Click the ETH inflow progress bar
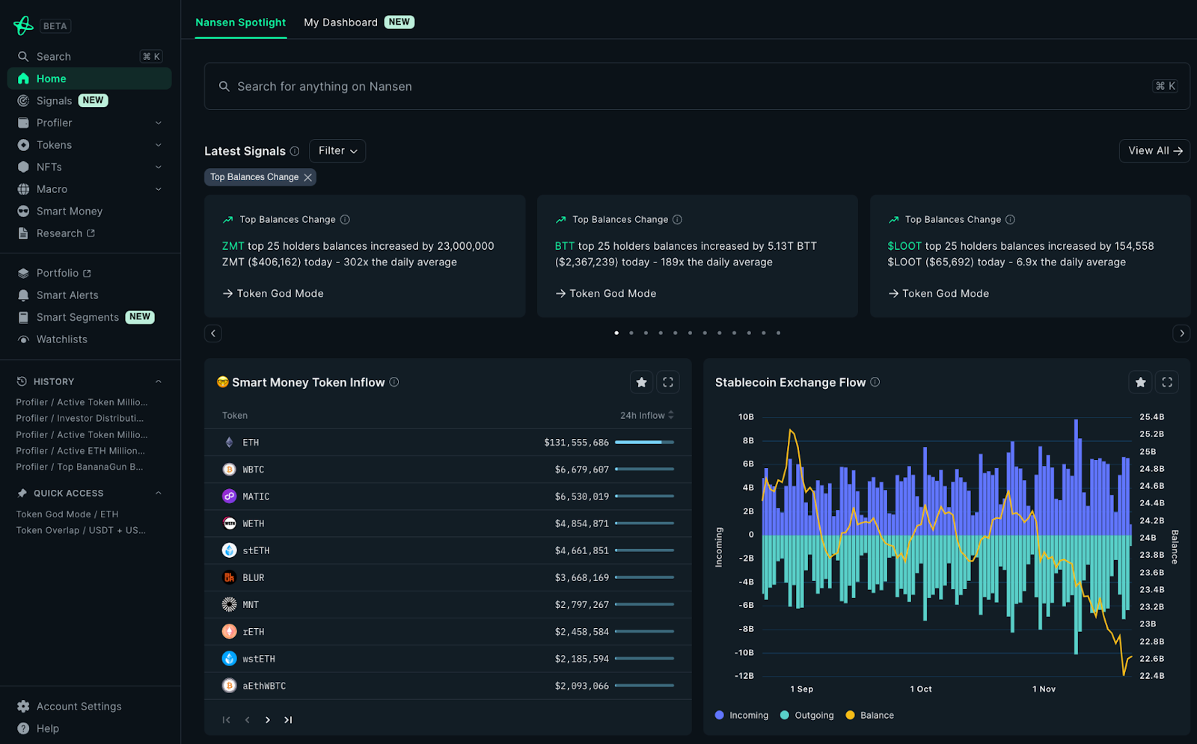The height and width of the screenshot is (744, 1197). coord(644,443)
